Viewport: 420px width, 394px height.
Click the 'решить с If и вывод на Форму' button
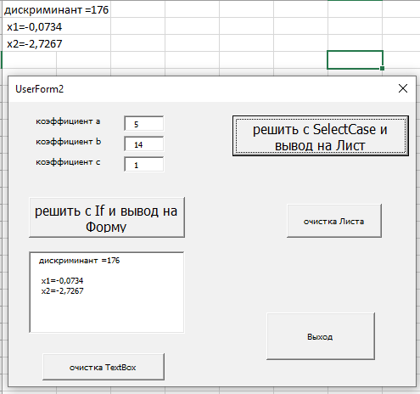tap(107, 217)
